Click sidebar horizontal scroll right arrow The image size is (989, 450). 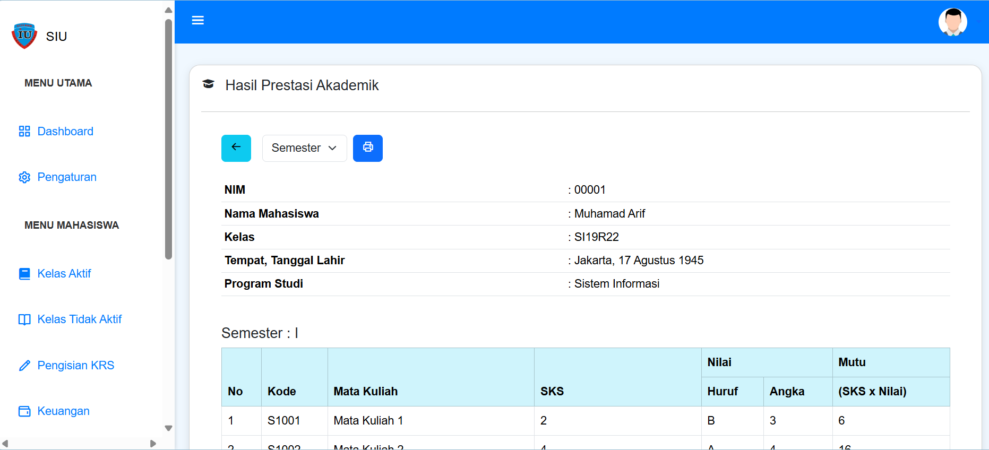click(x=153, y=444)
